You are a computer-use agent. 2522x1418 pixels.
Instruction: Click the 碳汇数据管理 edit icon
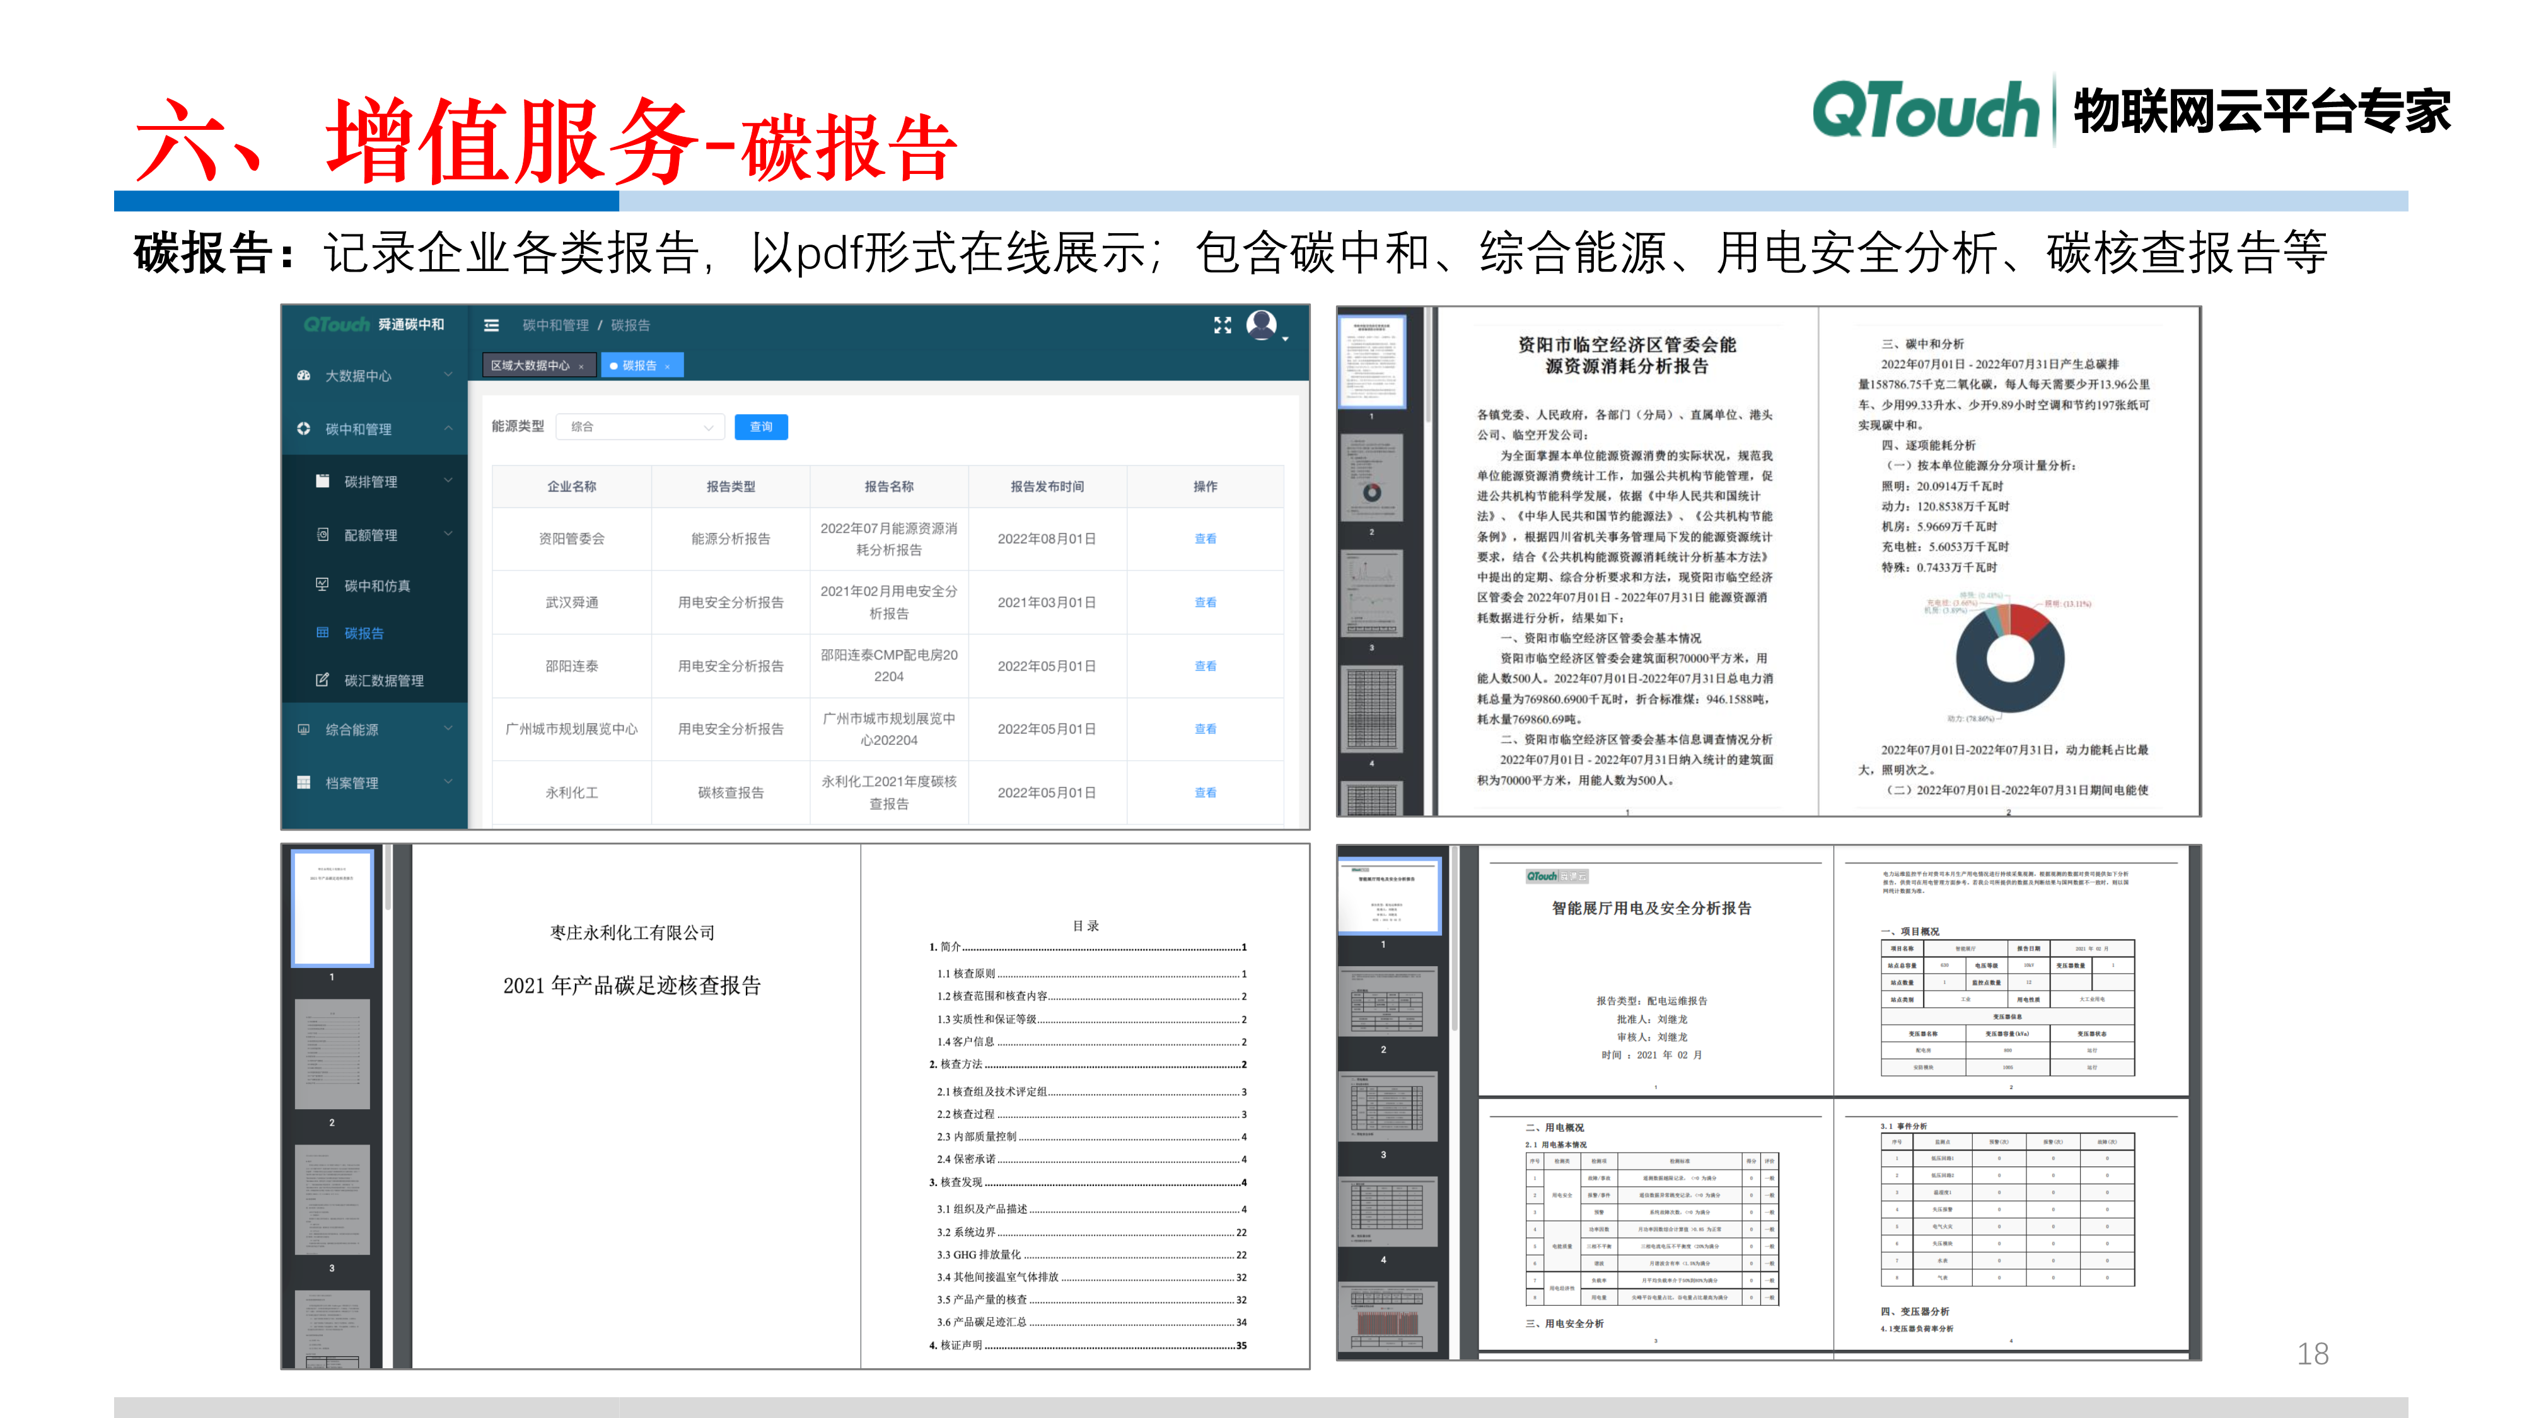pyautogui.click(x=322, y=681)
